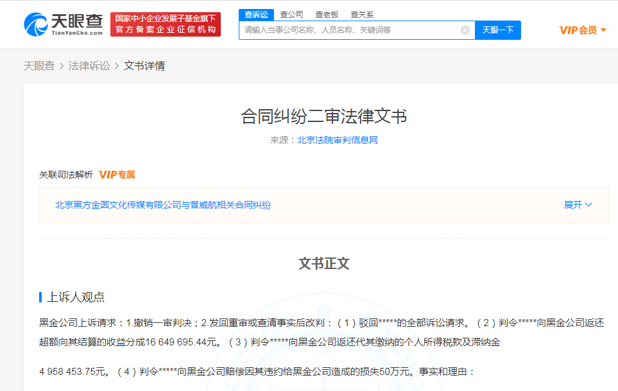Clear the search box with the X icon
Image resolution: width=618 pixels, height=391 pixels.
point(465,30)
